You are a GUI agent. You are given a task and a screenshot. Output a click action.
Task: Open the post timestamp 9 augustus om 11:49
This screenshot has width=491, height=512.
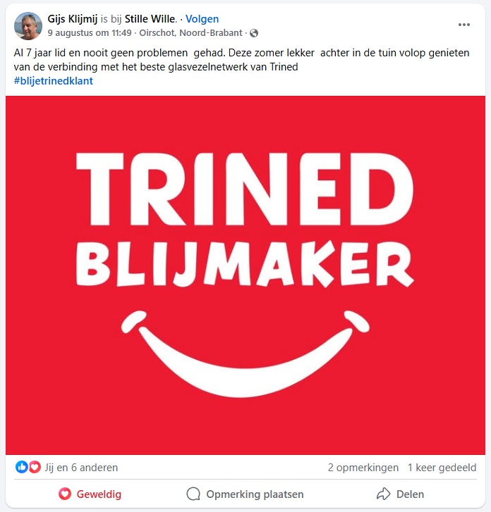click(90, 33)
